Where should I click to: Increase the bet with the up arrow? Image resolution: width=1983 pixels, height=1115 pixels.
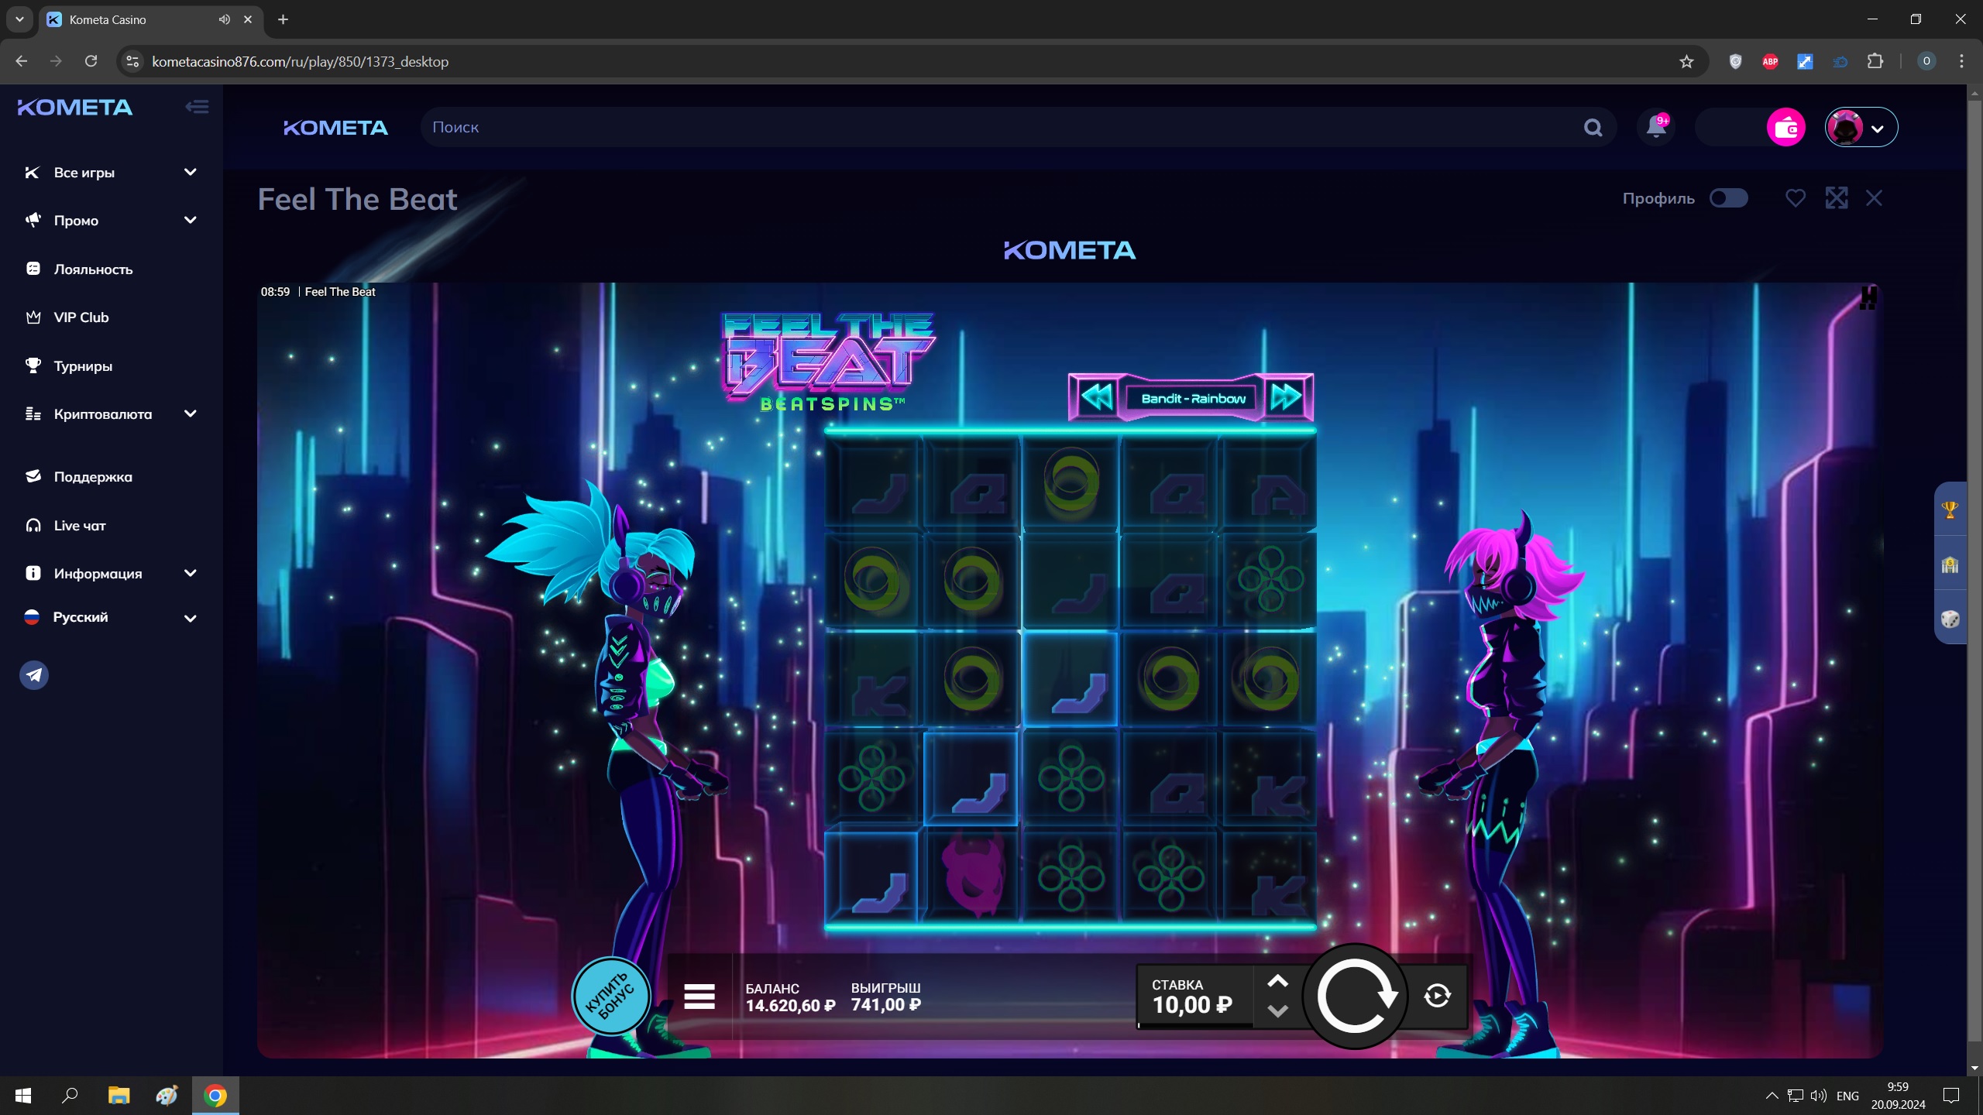click(x=1277, y=982)
